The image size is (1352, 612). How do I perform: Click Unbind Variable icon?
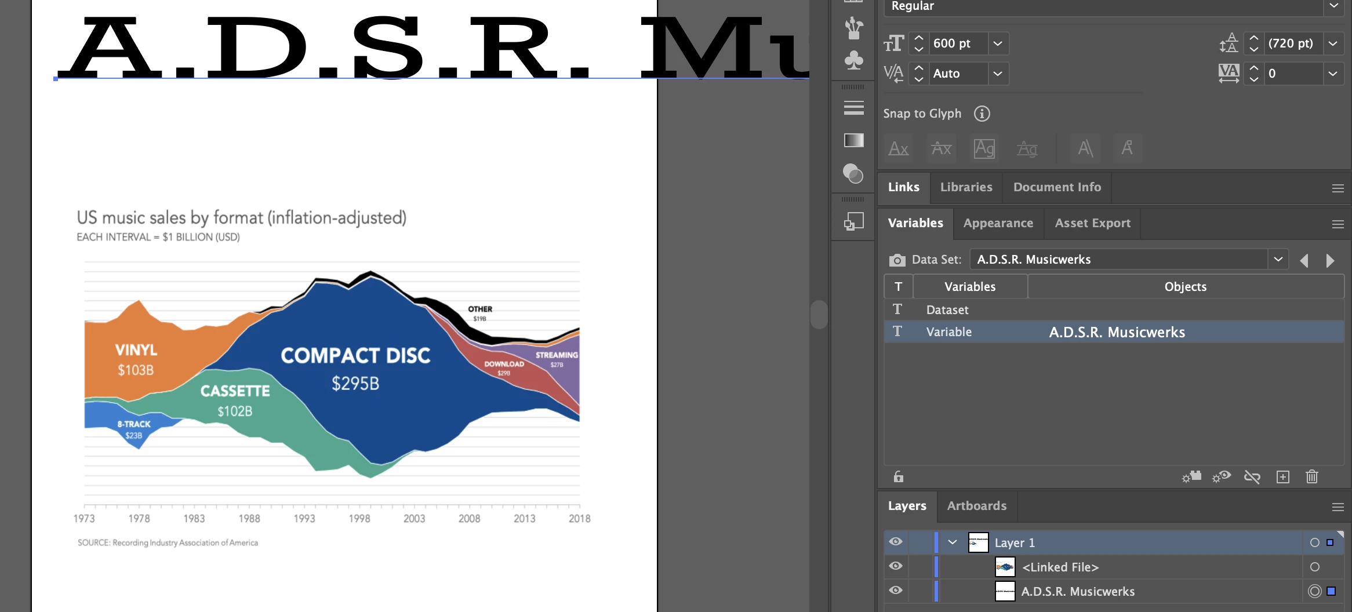pyautogui.click(x=1252, y=476)
